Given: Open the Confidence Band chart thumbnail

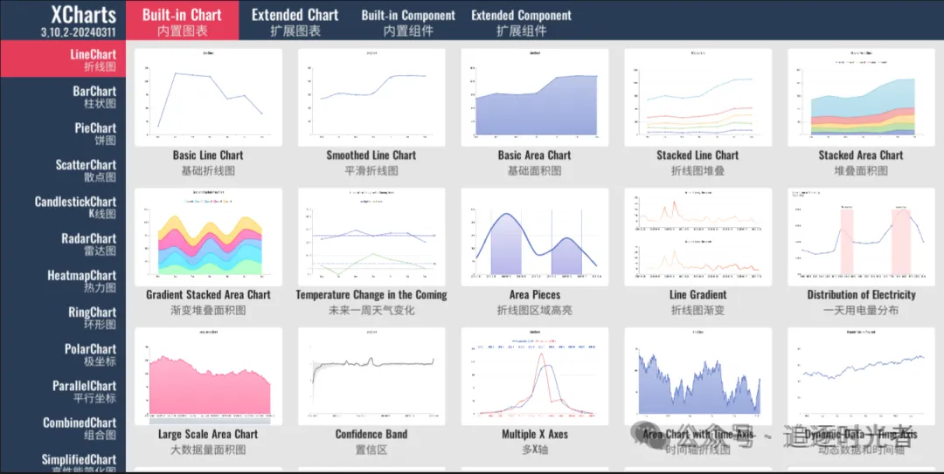Looking at the screenshot, I should (371, 376).
